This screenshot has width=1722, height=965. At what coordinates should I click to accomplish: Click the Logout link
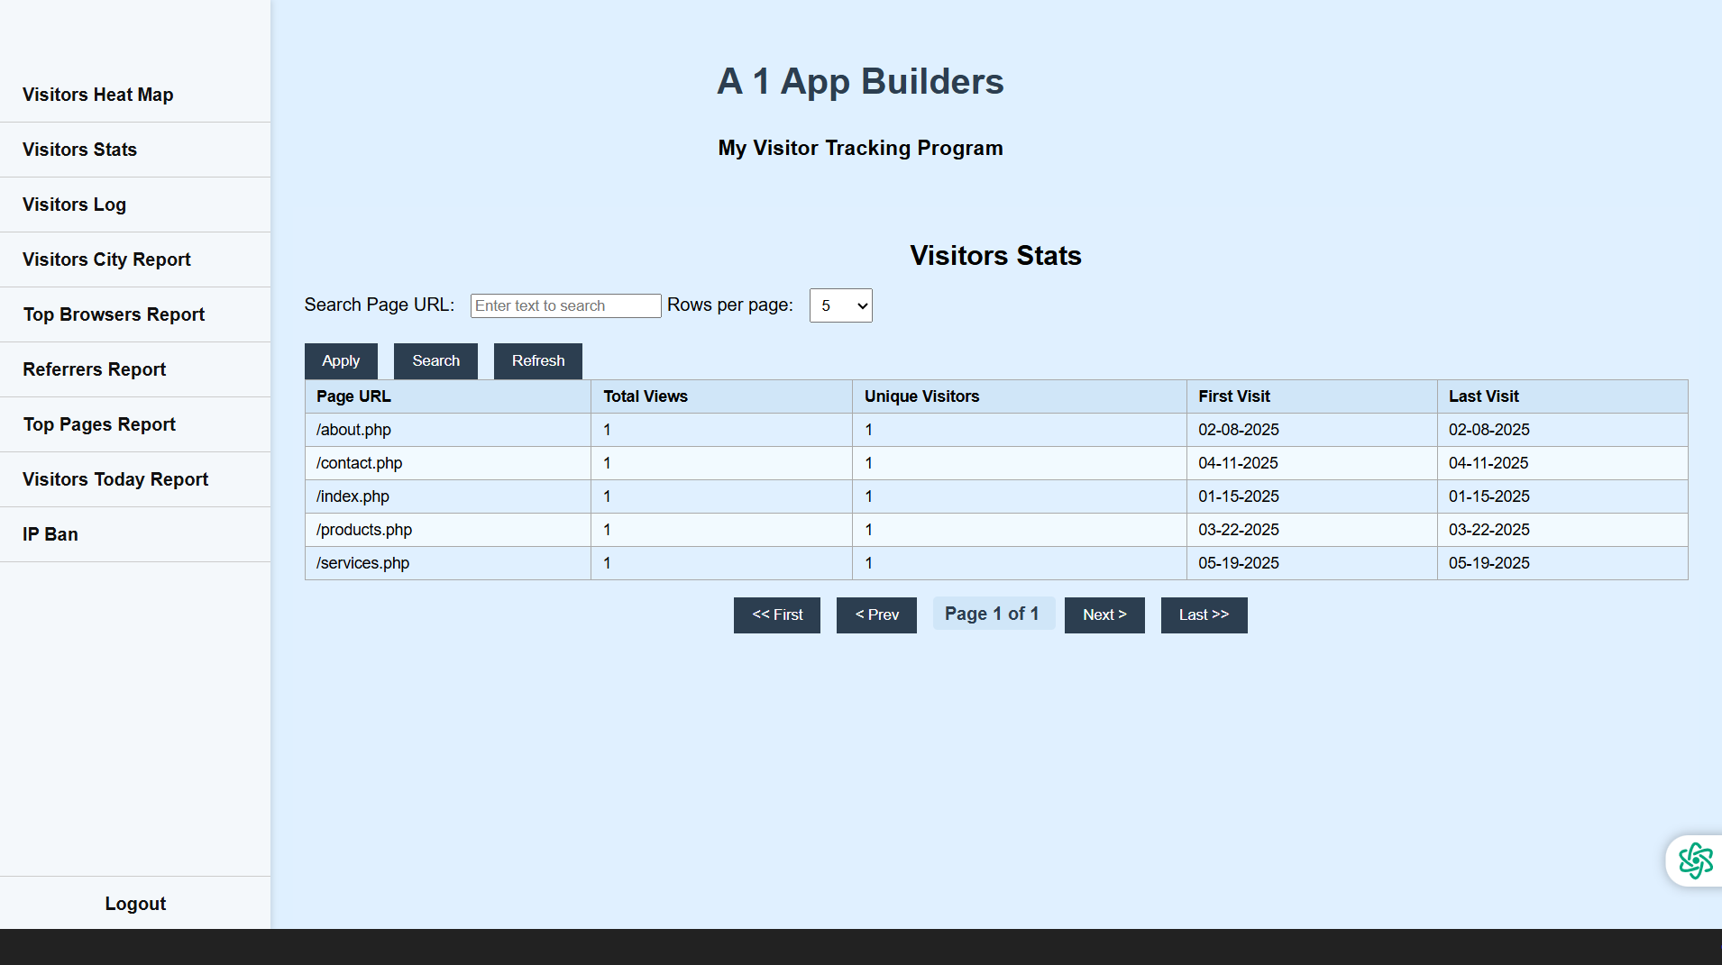point(135,903)
